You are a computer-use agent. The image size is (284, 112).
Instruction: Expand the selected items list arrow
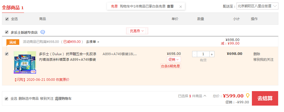point(205,96)
